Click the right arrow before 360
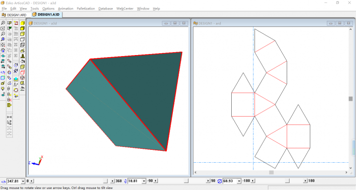Screen dimensions: 356x190 (112, 181)
